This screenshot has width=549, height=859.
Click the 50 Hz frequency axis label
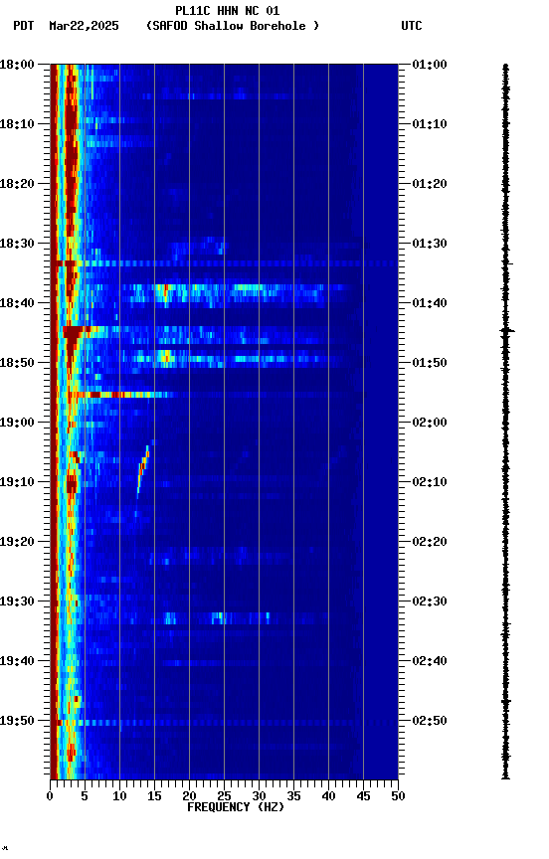pos(399,796)
